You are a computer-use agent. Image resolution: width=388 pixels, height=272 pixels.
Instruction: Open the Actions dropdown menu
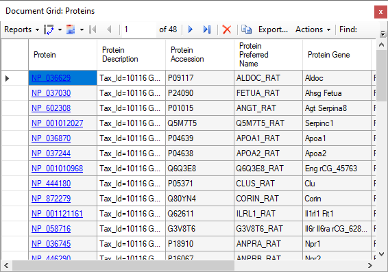click(313, 29)
